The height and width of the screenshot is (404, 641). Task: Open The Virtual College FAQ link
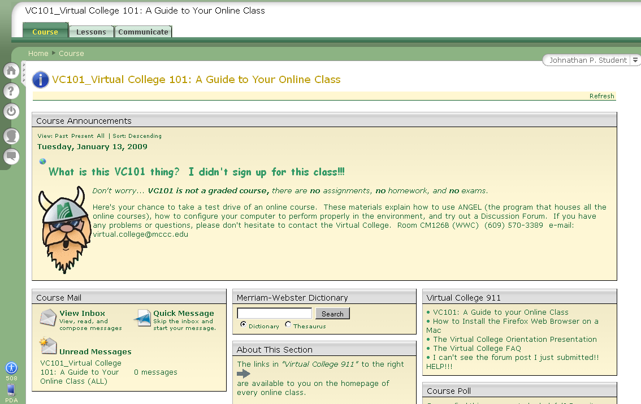(x=477, y=349)
